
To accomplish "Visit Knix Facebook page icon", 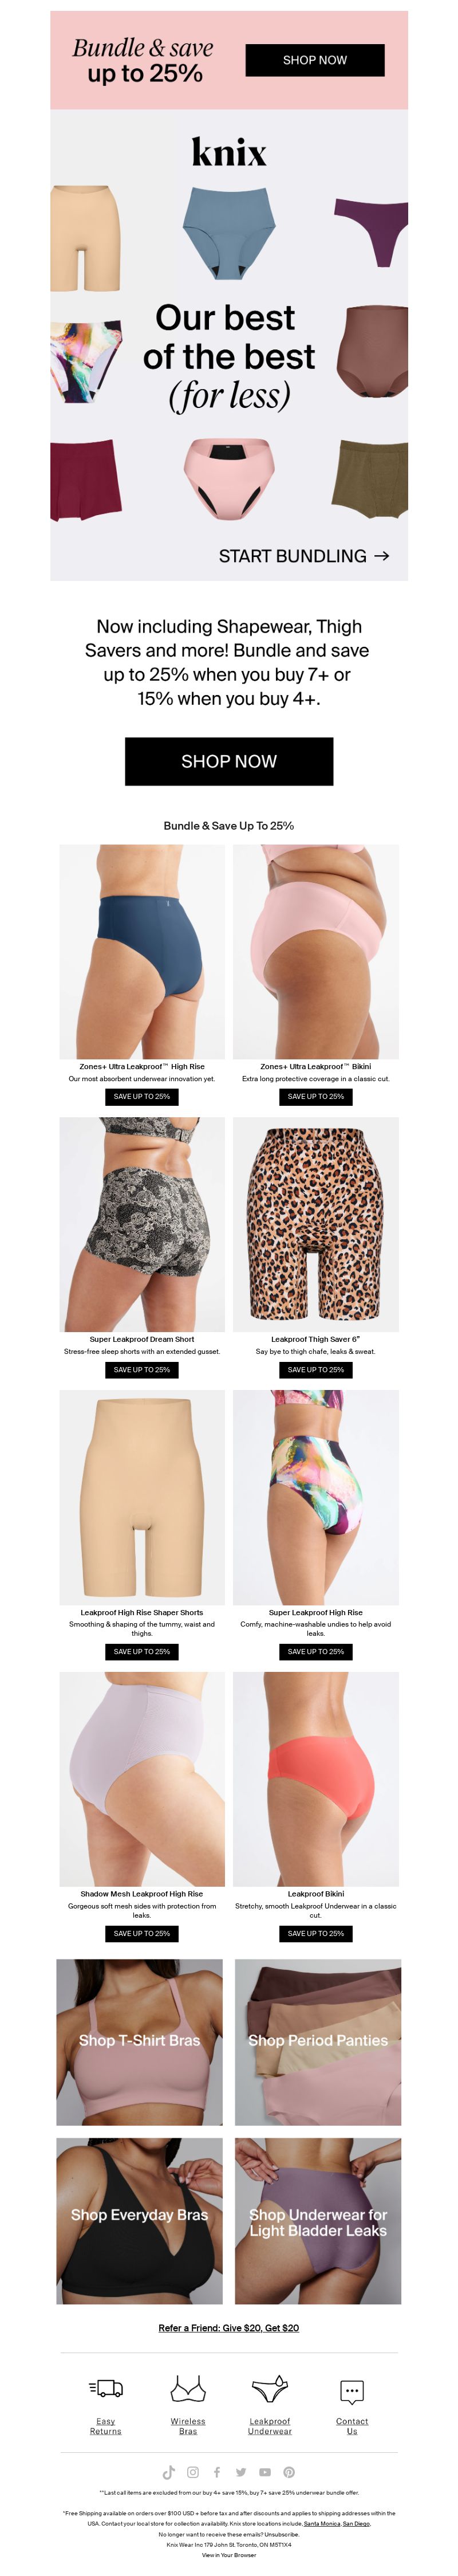I will (x=217, y=2472).
